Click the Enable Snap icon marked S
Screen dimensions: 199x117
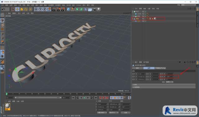(x=2, y=56)
